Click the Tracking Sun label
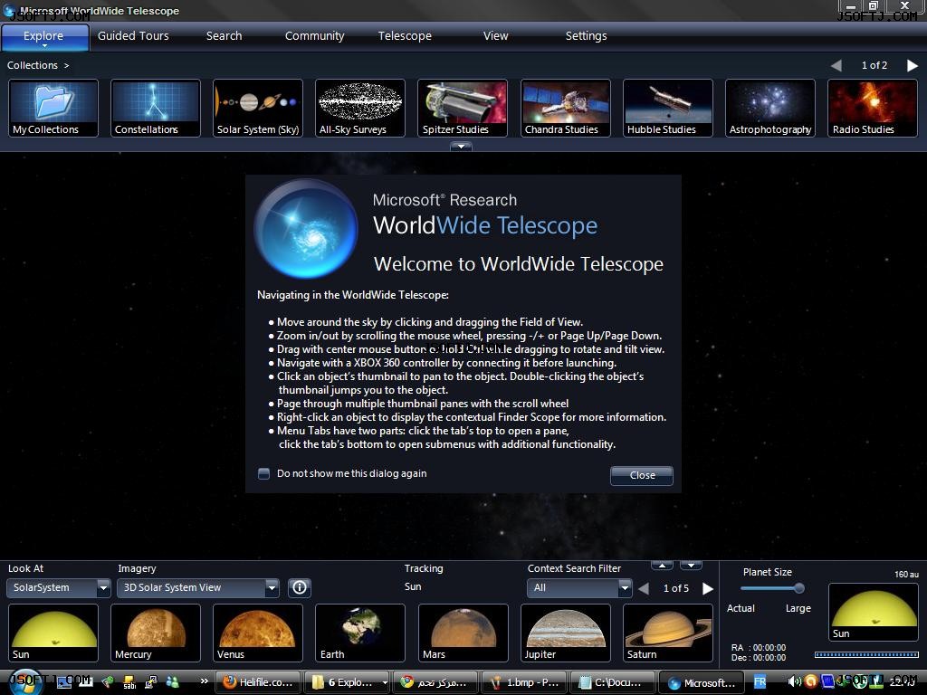This screenshot has height=695, width=927. [x=413, y=586]
